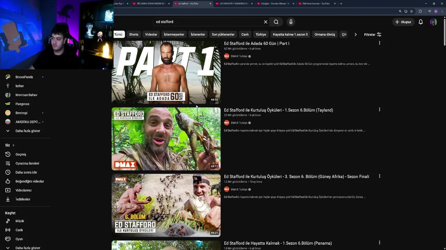This screenshot has width=446, height=250.
Task: Select the Son yüklenenler filter chip
Action: 223,34
